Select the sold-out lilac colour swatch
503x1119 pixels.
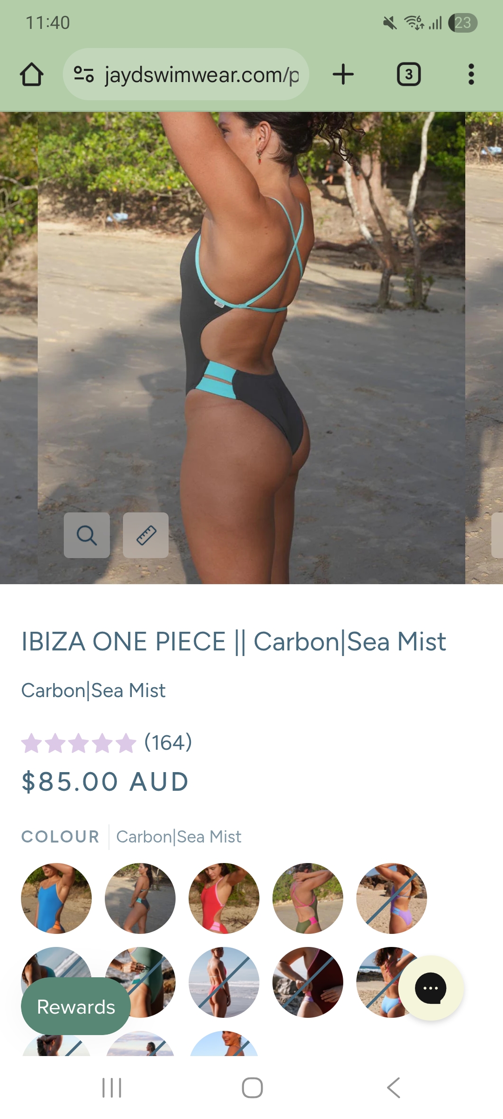click(x=392, y=898)
